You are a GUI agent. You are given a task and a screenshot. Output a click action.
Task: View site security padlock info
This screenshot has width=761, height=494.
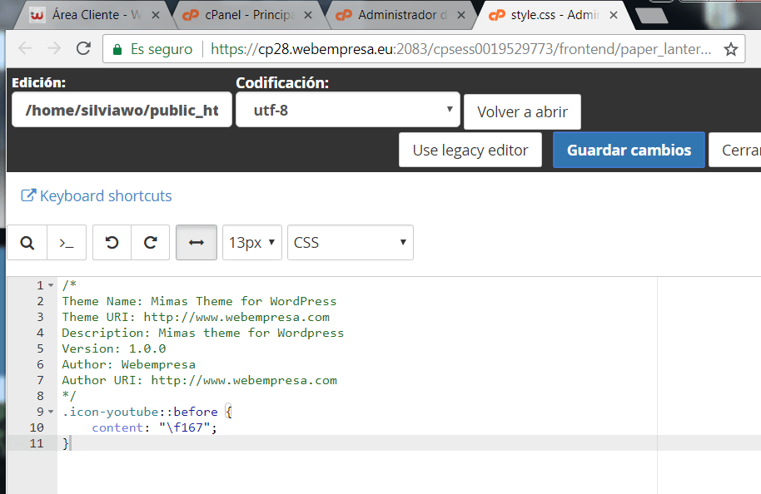pos(117,49)
